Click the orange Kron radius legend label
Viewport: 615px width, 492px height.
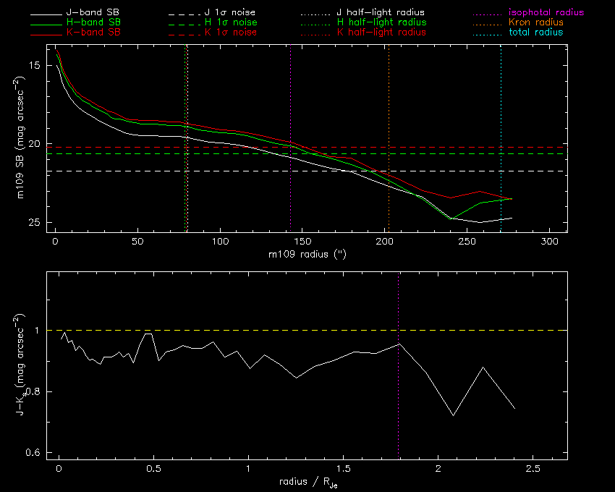pyautogui.click(x=536, y=23)
